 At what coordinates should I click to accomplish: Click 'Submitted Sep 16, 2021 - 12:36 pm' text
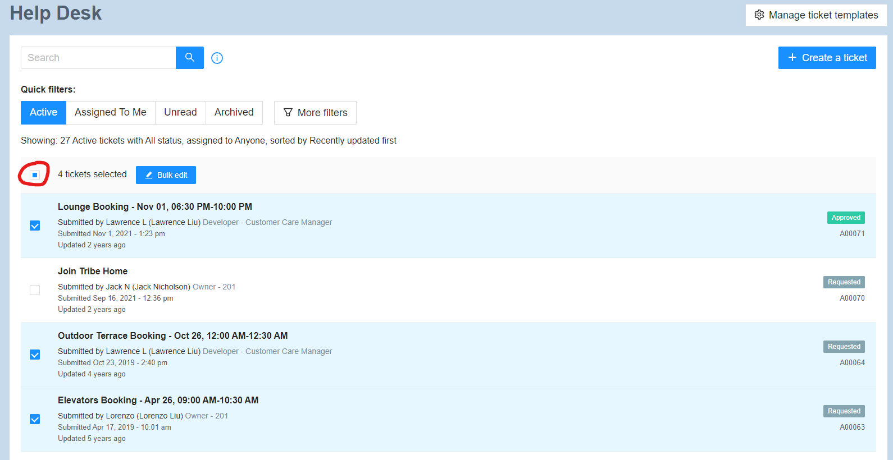tap(115, 298)
